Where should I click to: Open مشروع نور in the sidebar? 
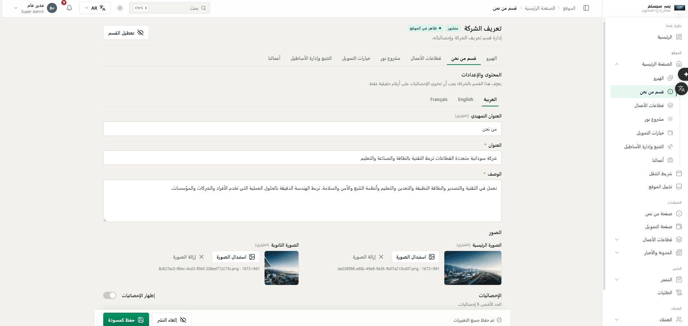658,119
